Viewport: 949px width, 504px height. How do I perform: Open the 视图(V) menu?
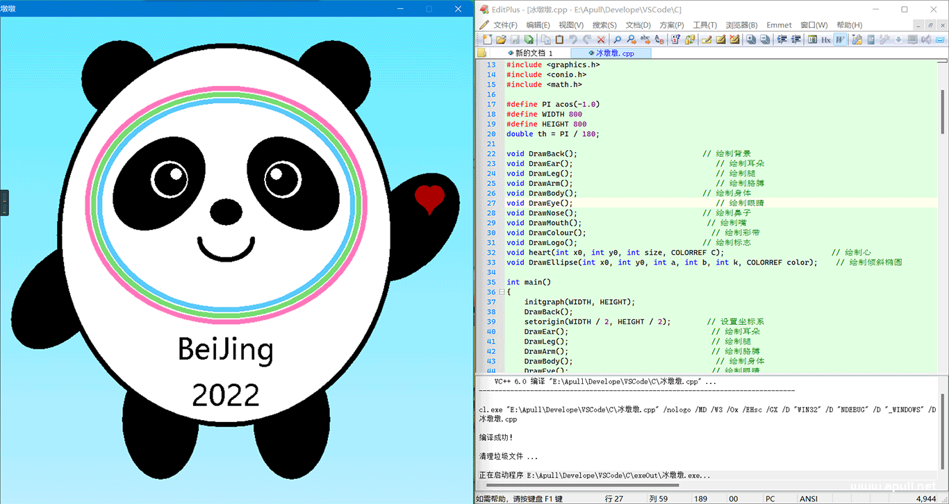571,25
